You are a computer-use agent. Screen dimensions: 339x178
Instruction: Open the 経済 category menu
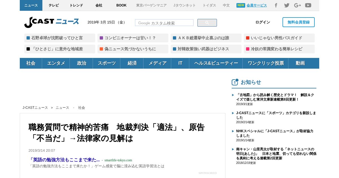point(132,63)
